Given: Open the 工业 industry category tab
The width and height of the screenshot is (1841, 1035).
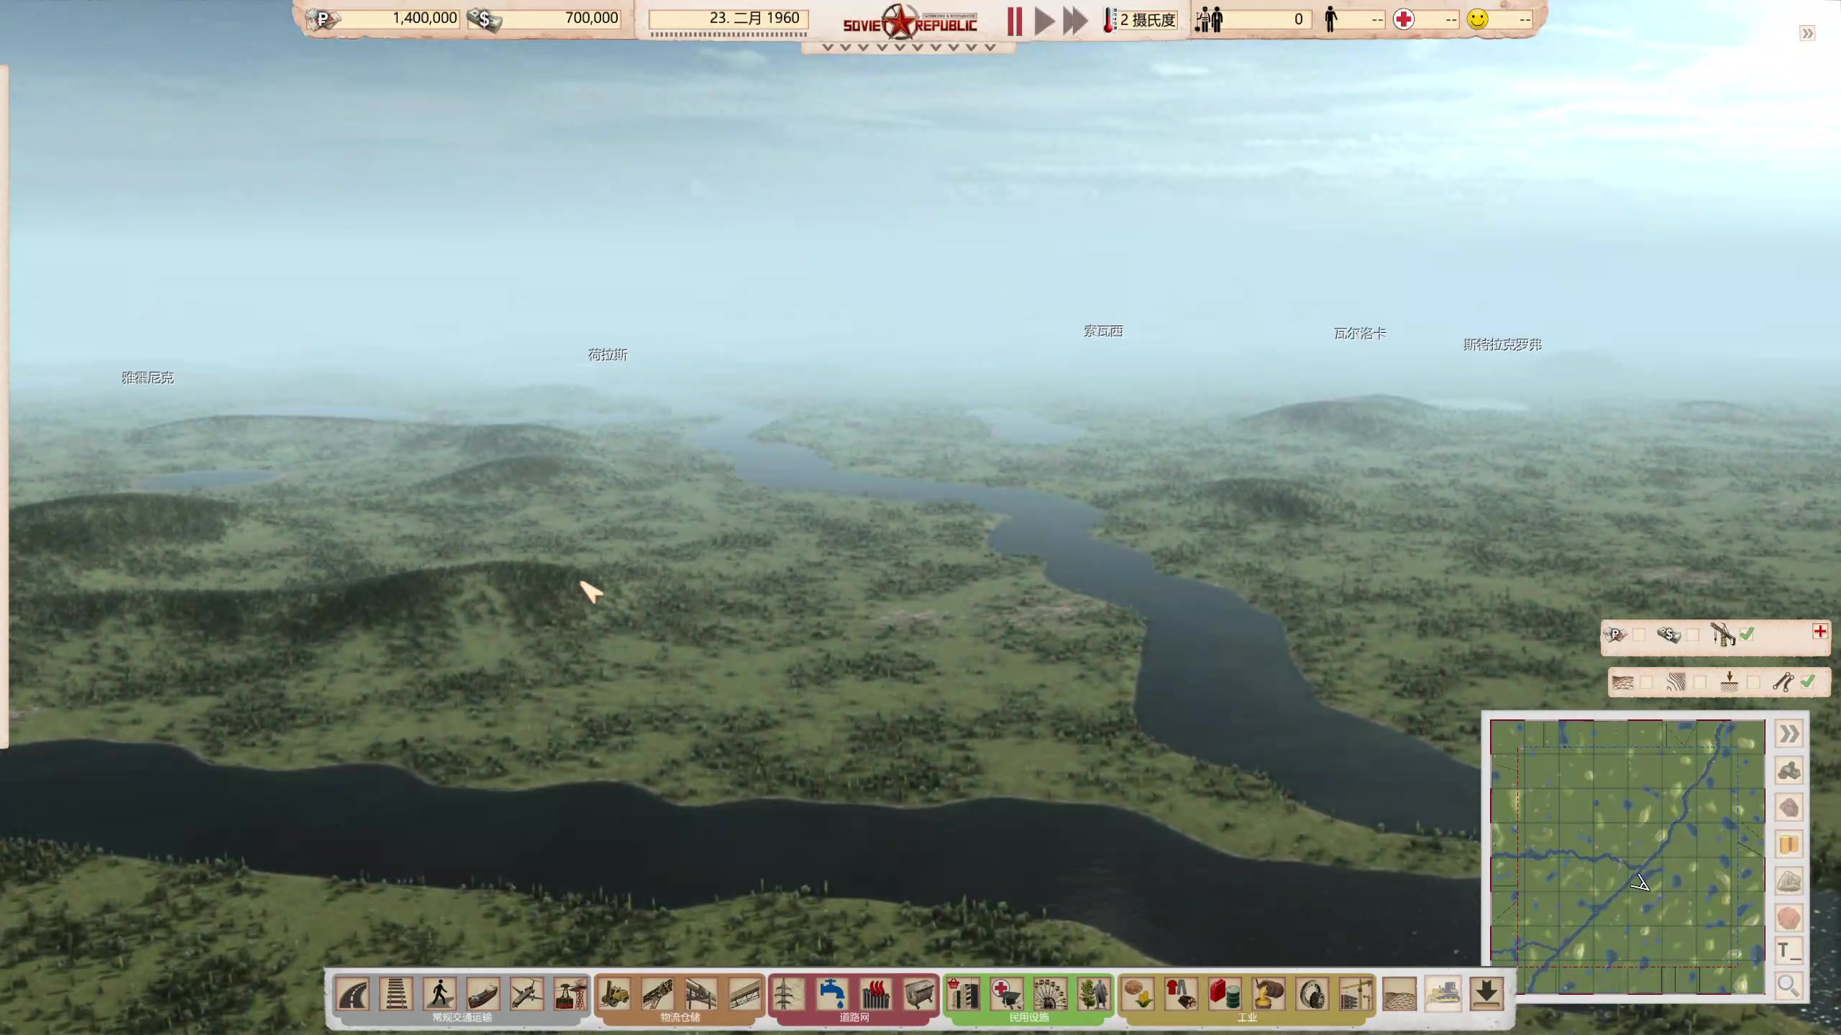Looking at the screenshot, I should tap(1246, 1018).
